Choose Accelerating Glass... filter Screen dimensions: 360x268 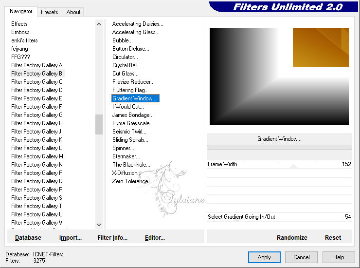click(136, 32)
